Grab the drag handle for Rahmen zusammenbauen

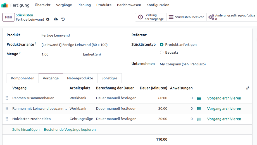(x=7, y=98)
